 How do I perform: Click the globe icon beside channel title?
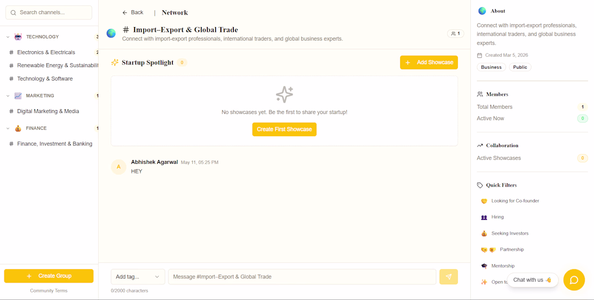click(x=111, y=34)
